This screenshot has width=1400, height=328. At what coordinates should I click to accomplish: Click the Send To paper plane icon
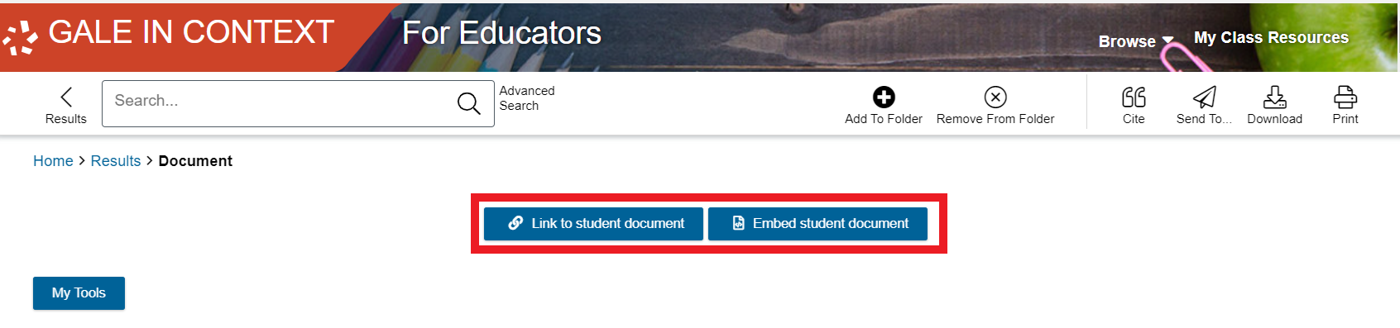(x=1204, y=97)
